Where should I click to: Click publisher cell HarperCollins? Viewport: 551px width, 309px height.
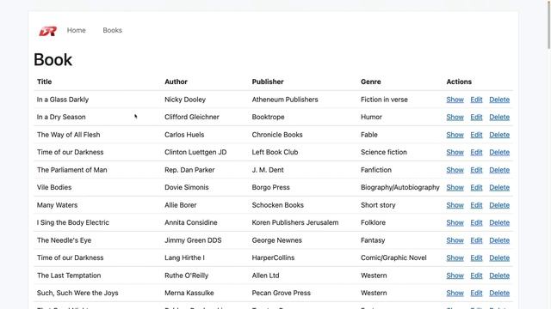coord(273,257)
